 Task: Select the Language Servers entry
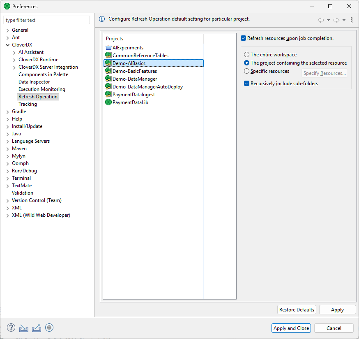(x=31, y=141)
